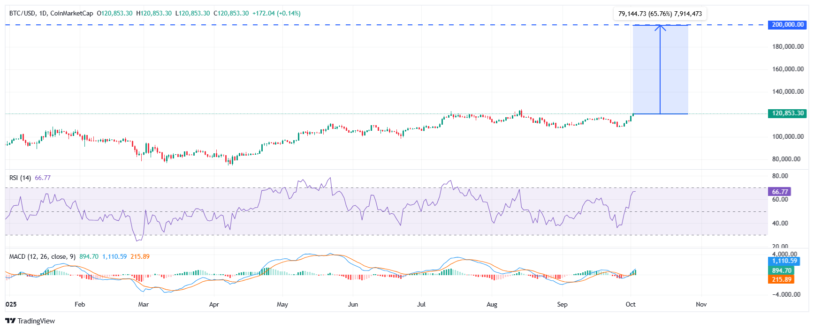Click the TradingView logo icon

pos(10,321)
